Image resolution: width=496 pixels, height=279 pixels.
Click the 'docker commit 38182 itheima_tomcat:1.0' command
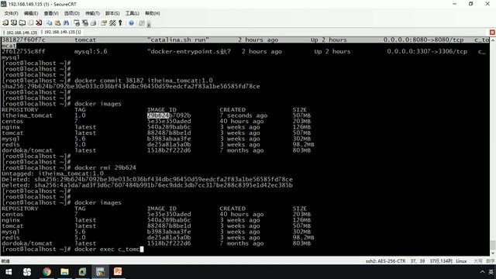[143, 81]
